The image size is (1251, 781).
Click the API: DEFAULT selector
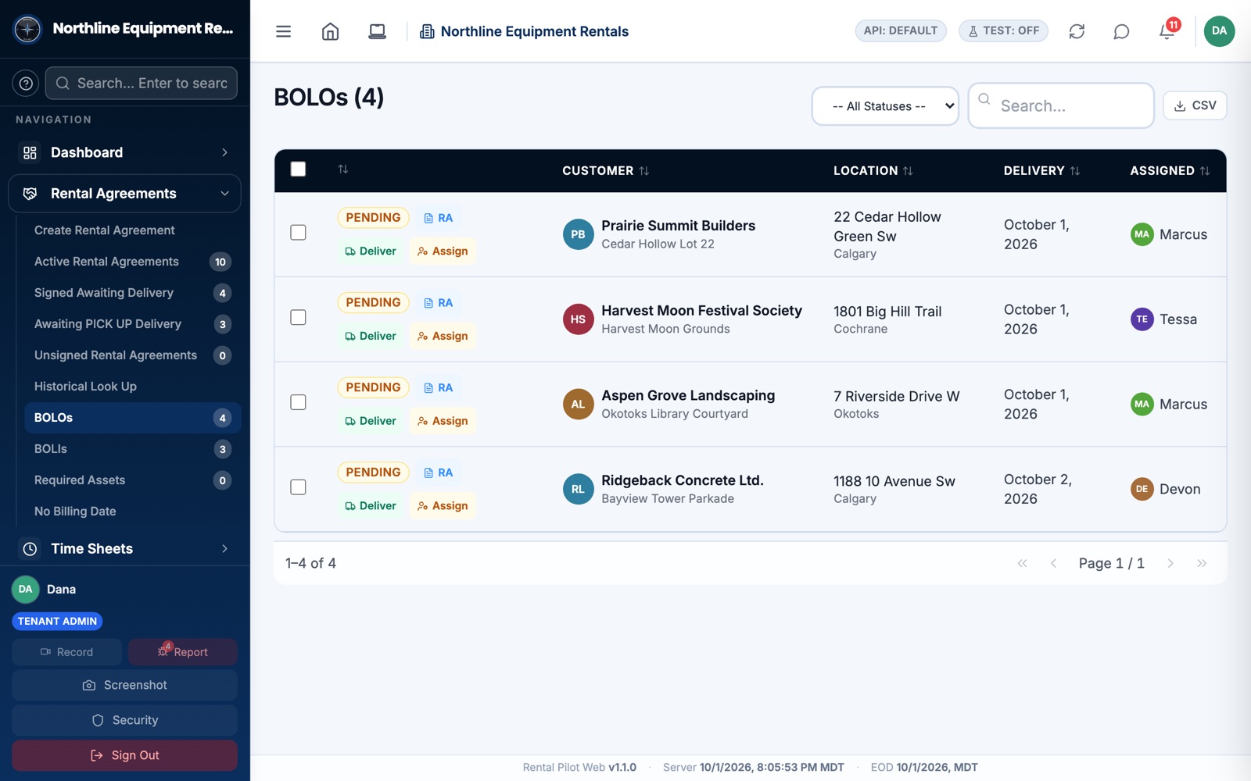901,30
